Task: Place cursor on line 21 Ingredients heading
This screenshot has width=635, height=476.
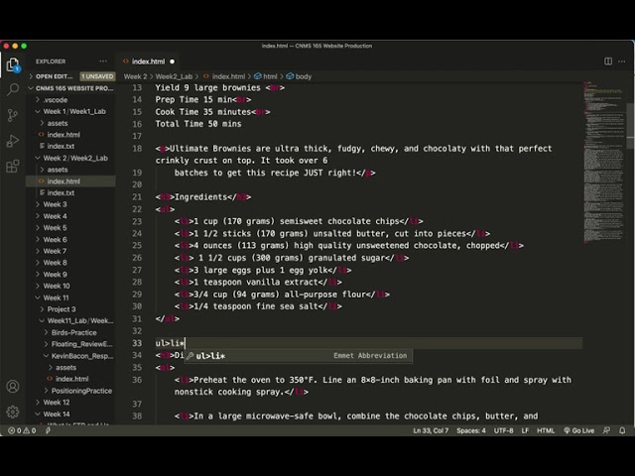Action: (203, 197)
